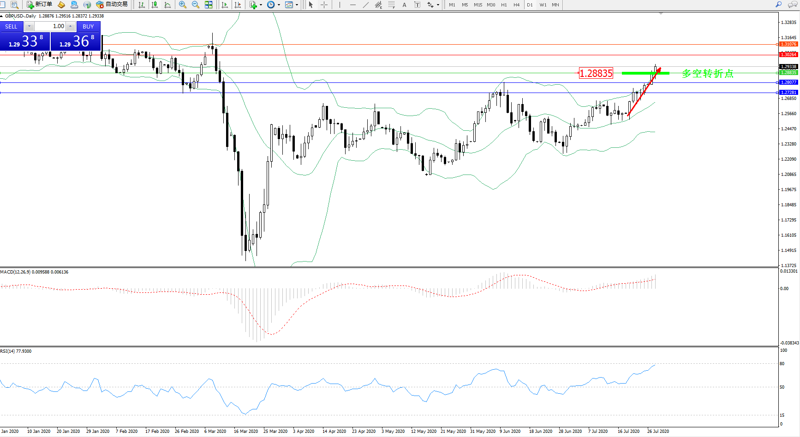
Task: Click the zoom out magnifier icon
Action: point(196,5)
